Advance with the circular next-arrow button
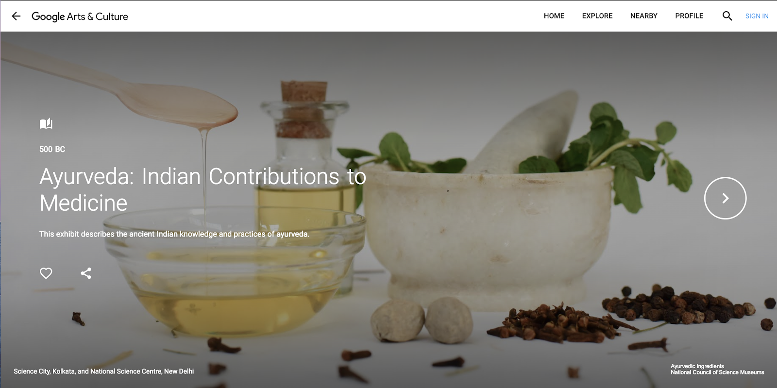The width and height of the screenshot is (777, 388). click(x=725, y=198)
